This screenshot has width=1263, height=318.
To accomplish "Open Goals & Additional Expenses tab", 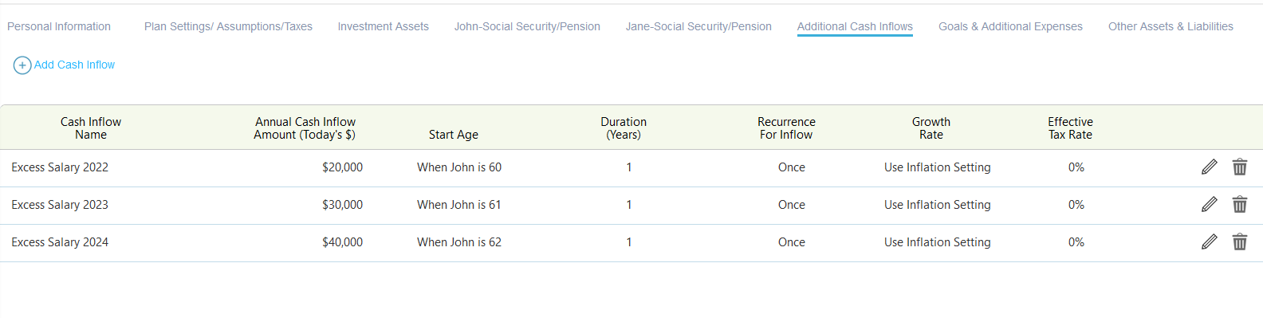I will point(1010,26).
